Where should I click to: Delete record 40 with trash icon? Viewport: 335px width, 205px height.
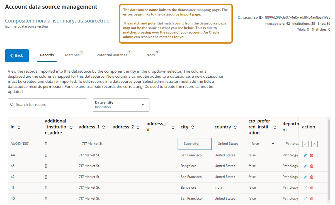coord(312,199)
